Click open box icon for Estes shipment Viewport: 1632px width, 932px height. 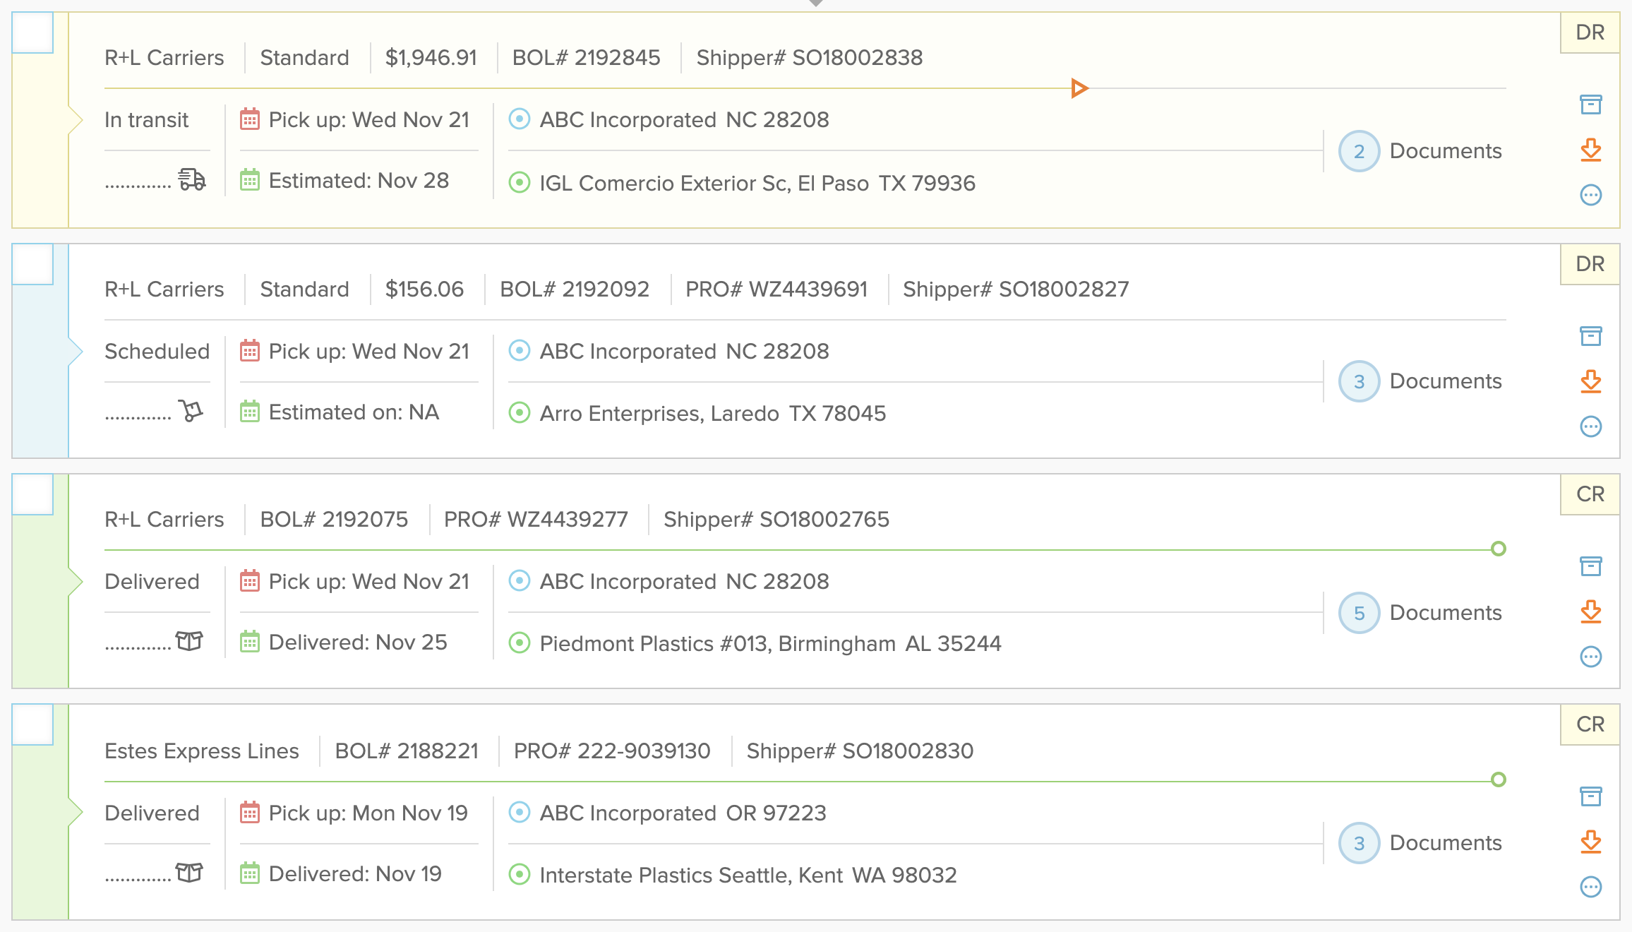pos(189,872)
